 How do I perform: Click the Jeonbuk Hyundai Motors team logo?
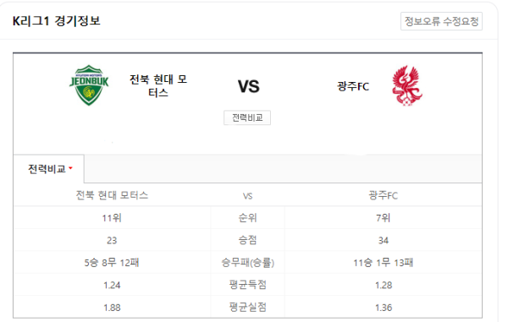(x=89, y=85)
